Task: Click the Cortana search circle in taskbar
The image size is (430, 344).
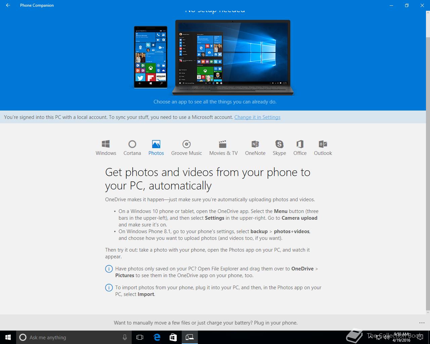Action: tap(23, 337)
